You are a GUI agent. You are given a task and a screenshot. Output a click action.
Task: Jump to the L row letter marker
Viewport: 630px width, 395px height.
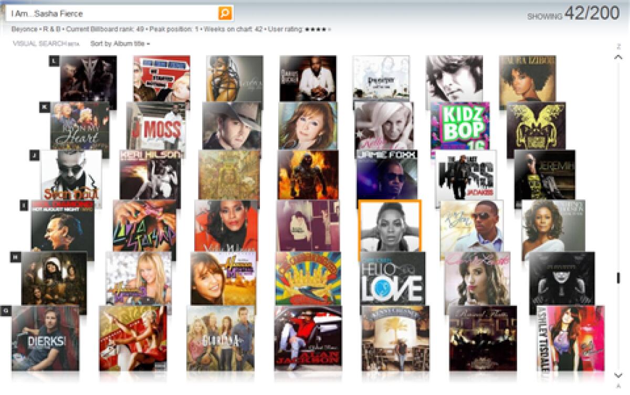(53, 60)
